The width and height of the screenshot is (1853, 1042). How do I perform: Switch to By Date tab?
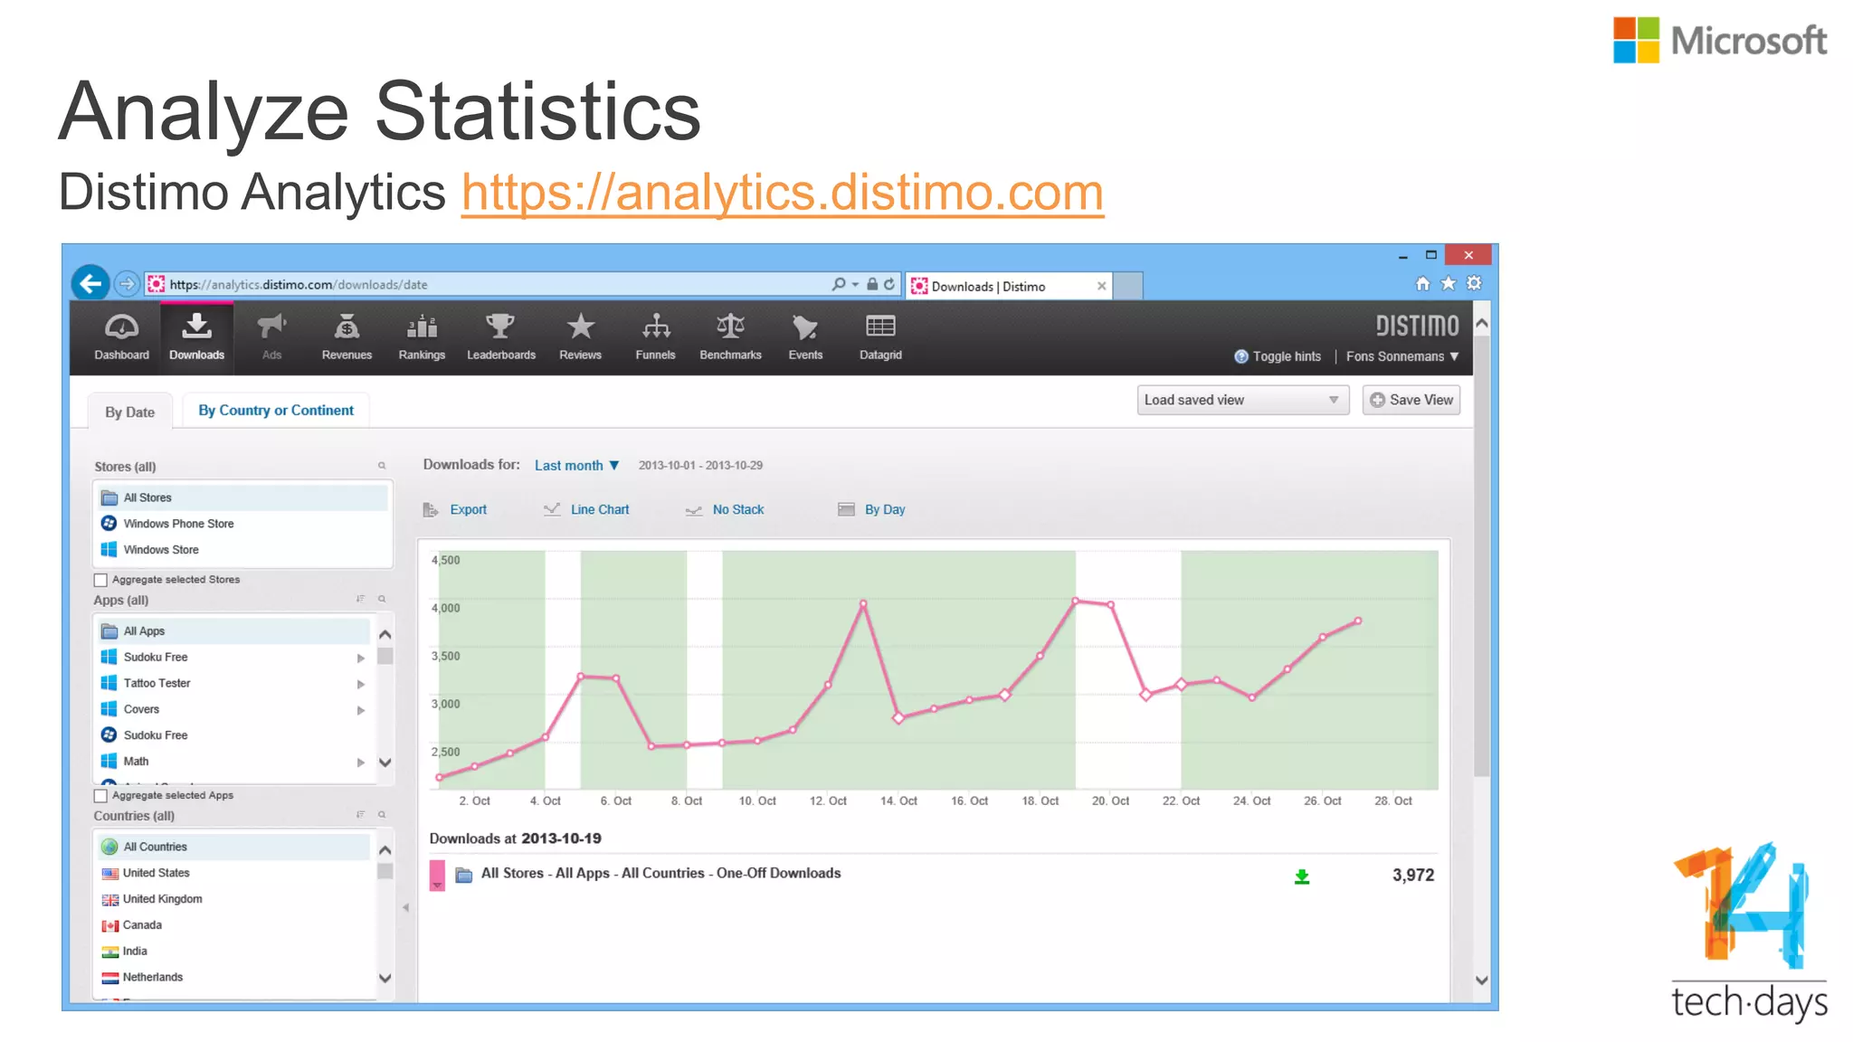129,412
